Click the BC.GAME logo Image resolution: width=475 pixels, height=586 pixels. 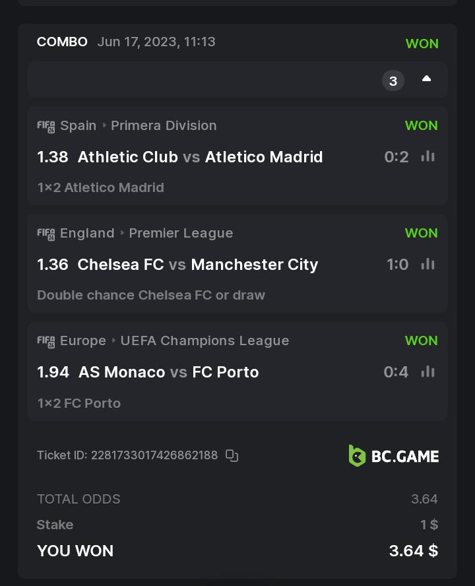pyautogui.click(x=394, y=455)
